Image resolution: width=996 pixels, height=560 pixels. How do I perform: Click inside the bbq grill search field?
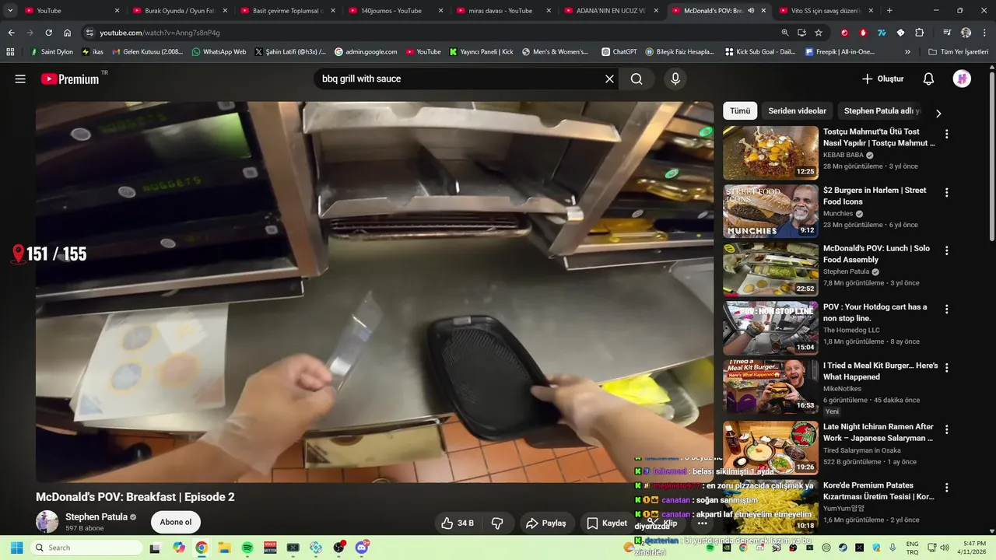(459, 79)
